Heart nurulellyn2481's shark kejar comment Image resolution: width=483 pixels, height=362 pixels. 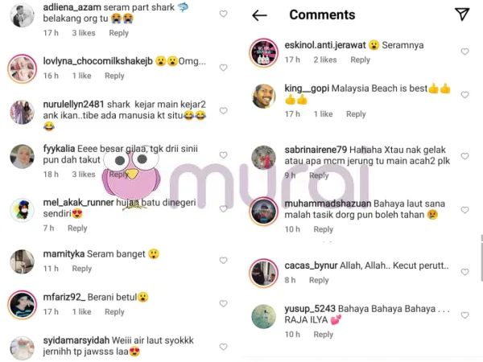coord(223,110)
